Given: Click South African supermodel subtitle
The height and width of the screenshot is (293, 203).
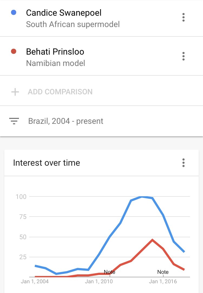Looking at the screenshot, I should tap(73, 24).
